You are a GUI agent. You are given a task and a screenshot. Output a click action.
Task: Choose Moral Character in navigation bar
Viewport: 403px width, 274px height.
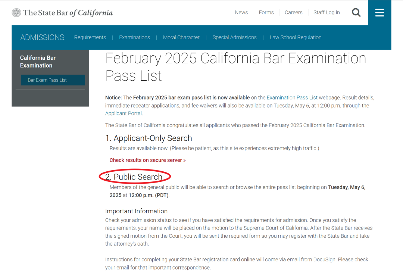point(181,37)
